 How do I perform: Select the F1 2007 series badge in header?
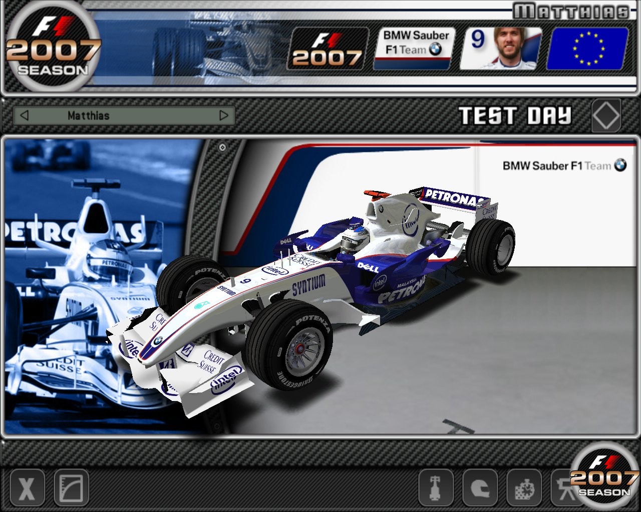coord(328,48)
